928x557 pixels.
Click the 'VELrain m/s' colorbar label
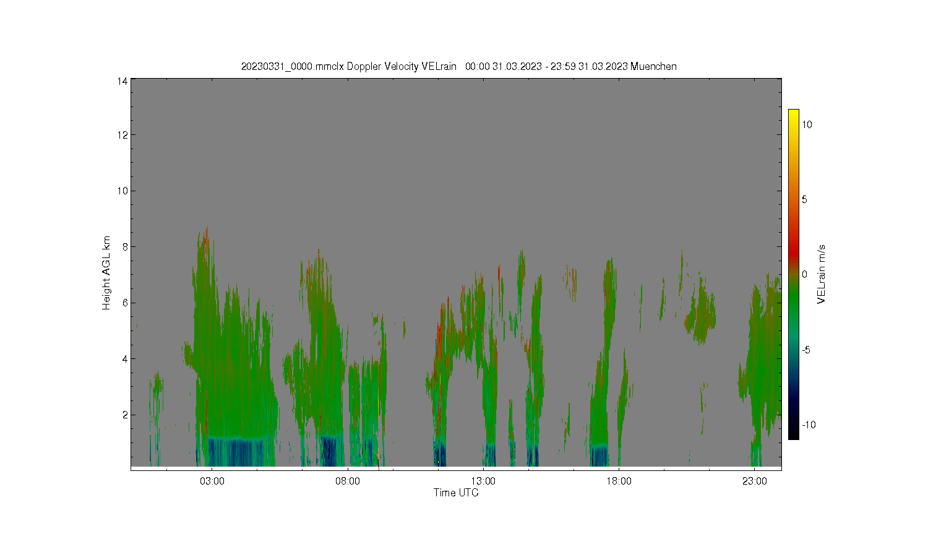822,274
